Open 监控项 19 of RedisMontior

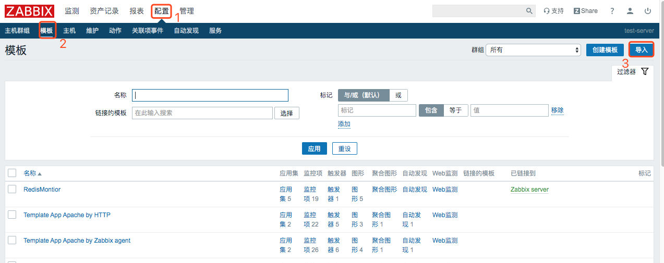[311, 194]
